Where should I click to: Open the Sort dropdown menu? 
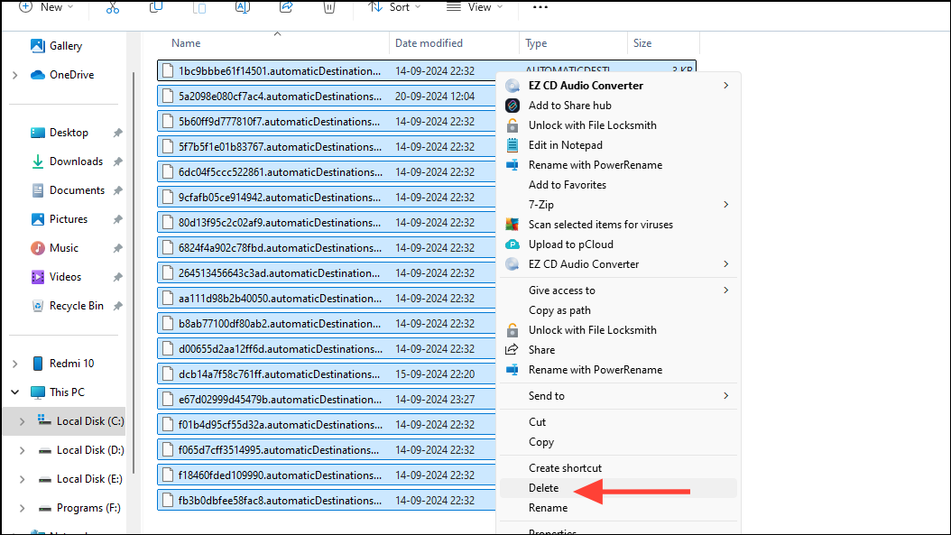click(394, 8)
